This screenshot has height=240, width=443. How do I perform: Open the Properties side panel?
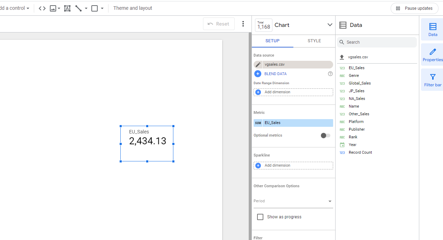tap(433, 55)
